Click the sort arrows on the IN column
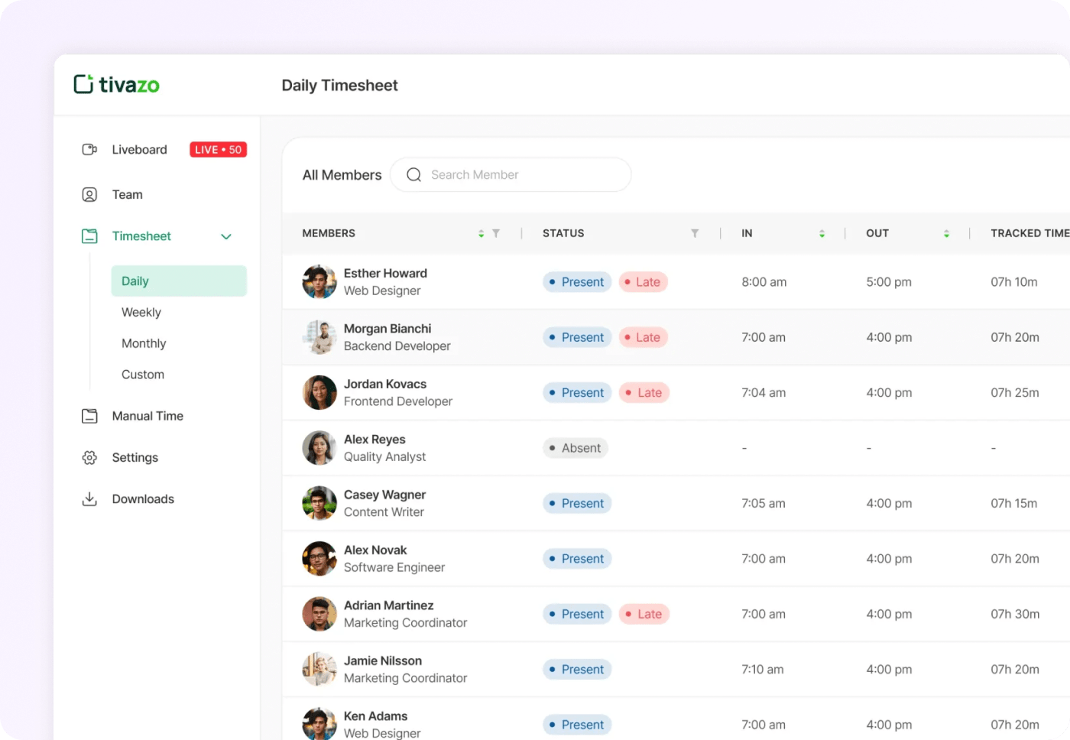 tap(822, 233)
